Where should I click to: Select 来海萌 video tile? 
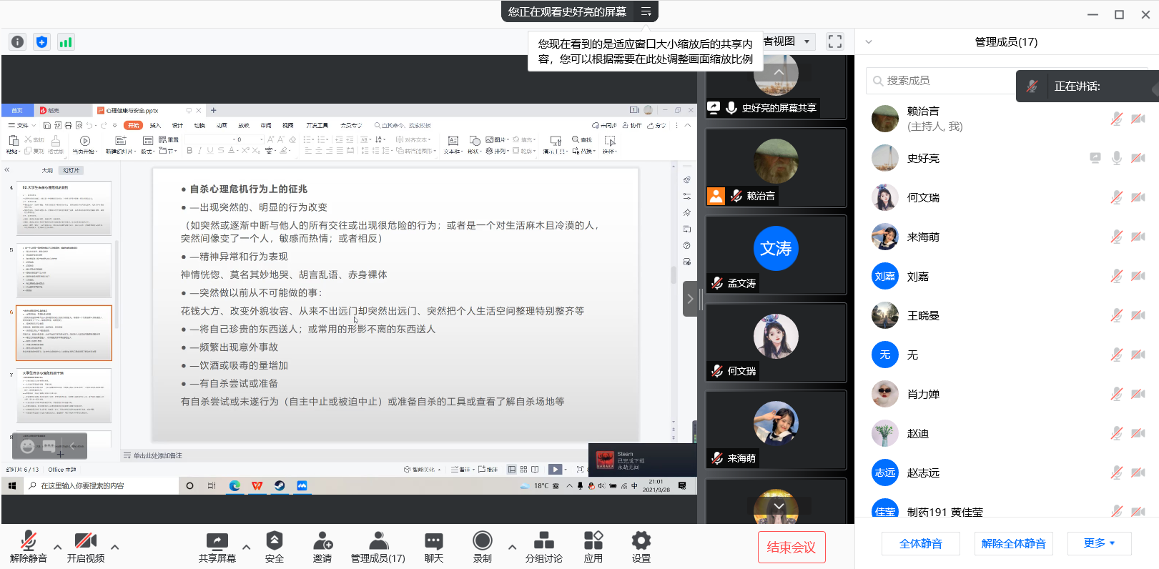click(x=776, y=430)
